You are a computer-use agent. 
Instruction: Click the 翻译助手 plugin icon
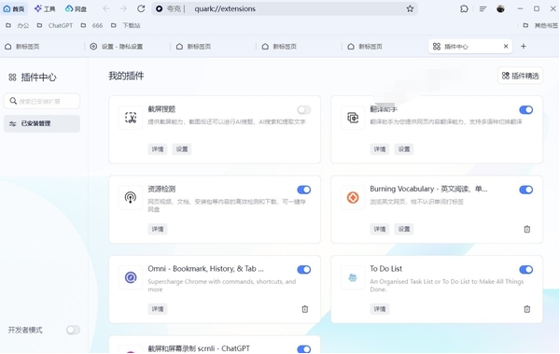[x=353, y=118]
